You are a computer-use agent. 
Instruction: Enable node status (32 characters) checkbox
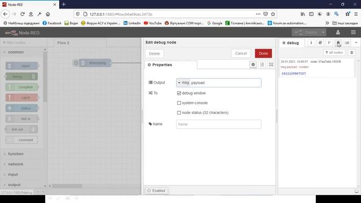179,113
